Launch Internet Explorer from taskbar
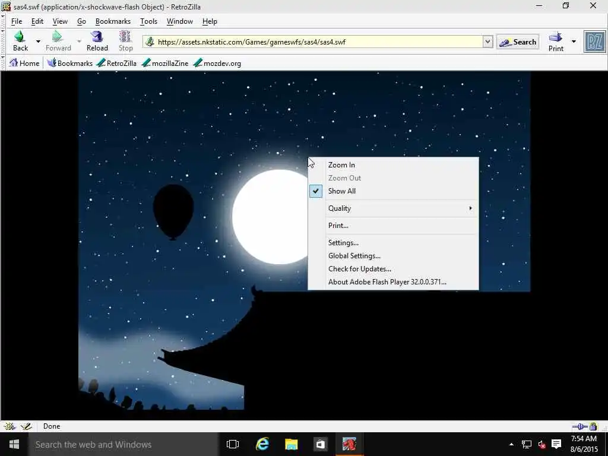This screenshot has width=608, height=456. tap(262, 444)
